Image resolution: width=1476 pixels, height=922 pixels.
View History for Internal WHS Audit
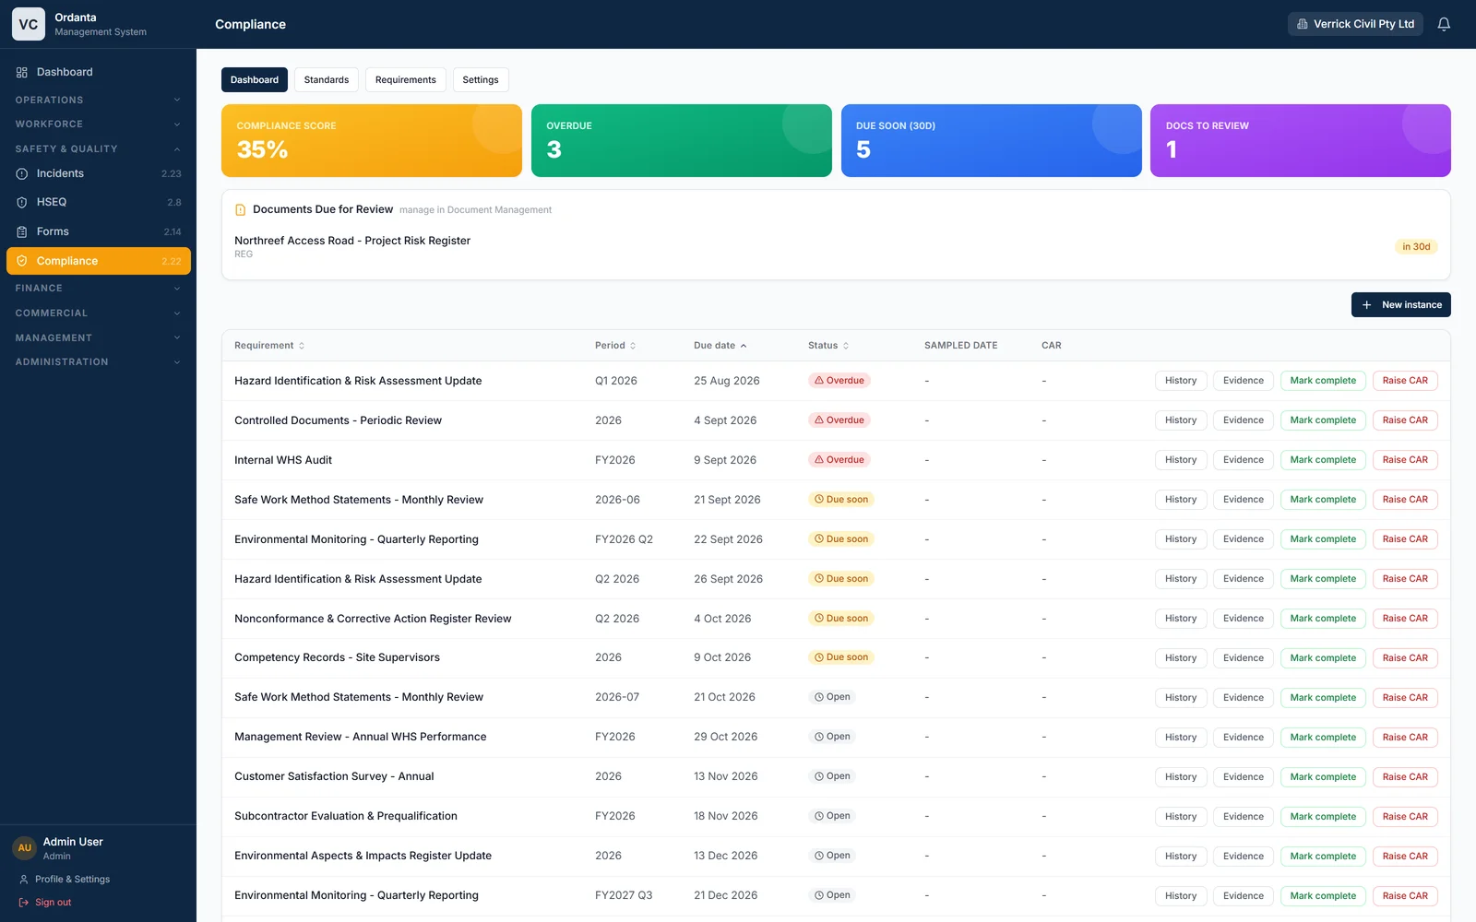[x=1181, y=460]
